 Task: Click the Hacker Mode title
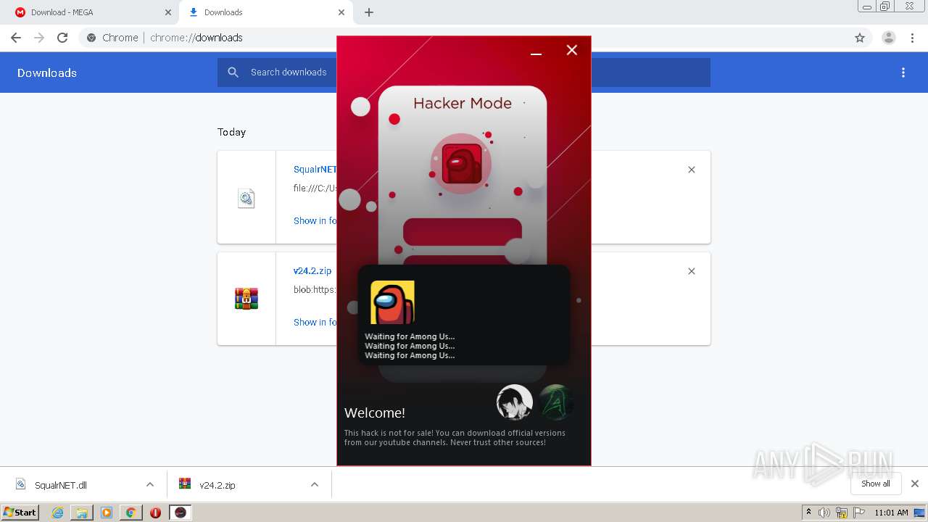463,103
